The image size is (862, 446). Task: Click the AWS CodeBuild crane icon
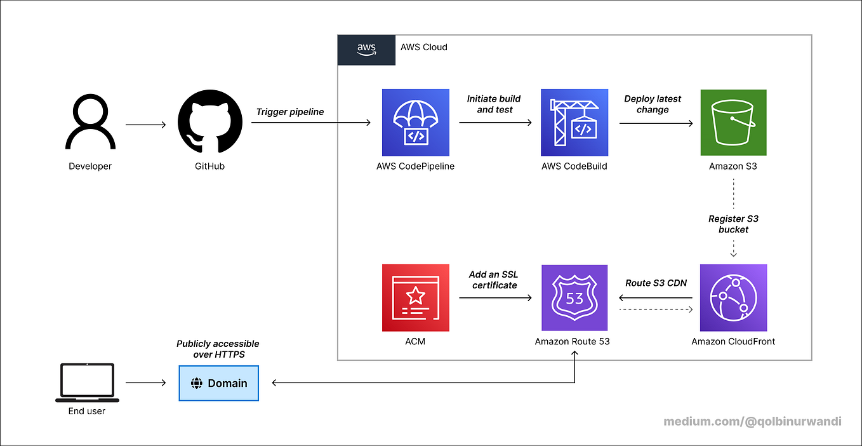(x=574, y=122)
